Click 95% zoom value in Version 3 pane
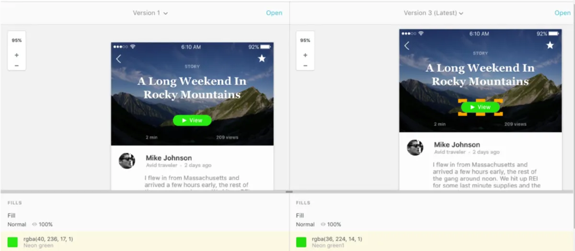Image resolution: width=575 pixels, height=251 pixels. tap(305, 40)
